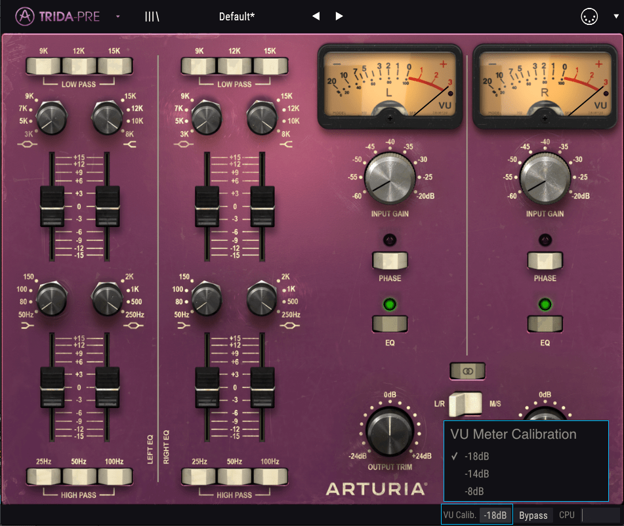
Task: Select -8dB VU meter calibration
Action: click(526, 491)
